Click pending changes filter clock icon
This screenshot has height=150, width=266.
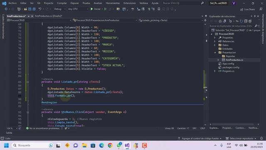pos(230,21)
